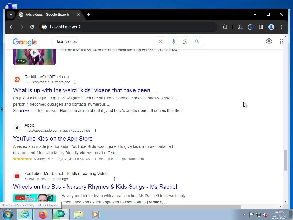Open the media player taskbar icon
Screen dimensions: 293x220
pyautogui.click(x=96, y=214)
